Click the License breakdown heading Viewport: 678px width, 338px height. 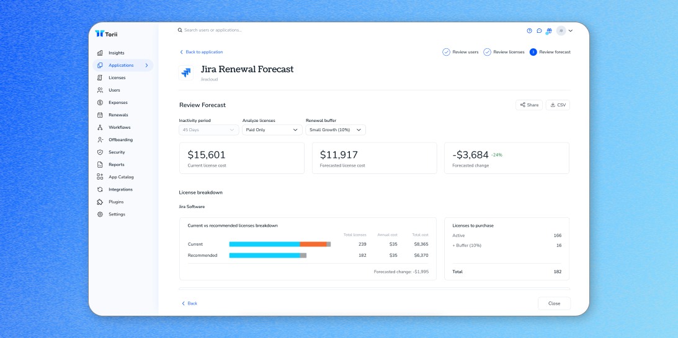point(200,193)
